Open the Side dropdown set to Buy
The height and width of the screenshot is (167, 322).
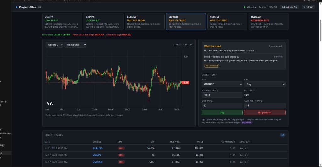[x=265, y=84]
